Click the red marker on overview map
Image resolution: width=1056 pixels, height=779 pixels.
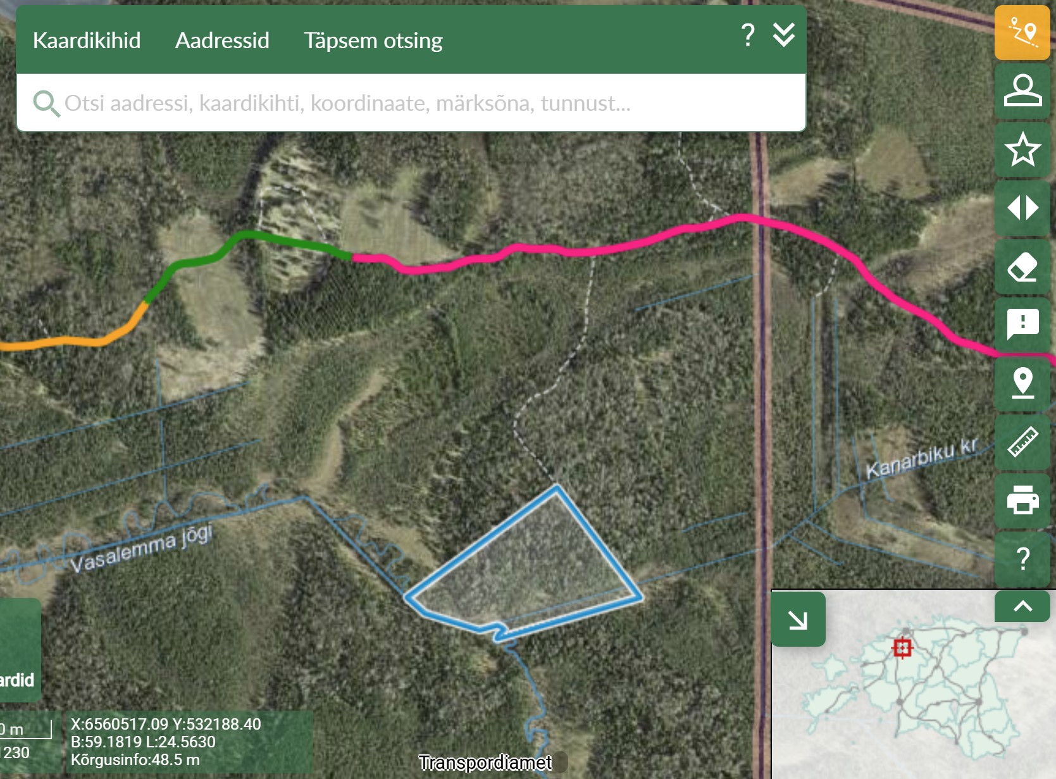click(x=902, y=648)
